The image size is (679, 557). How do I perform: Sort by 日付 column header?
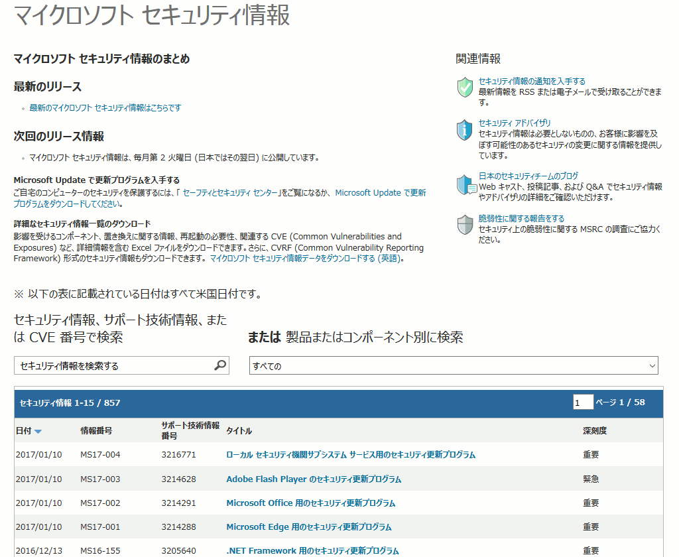click(24, 431)
